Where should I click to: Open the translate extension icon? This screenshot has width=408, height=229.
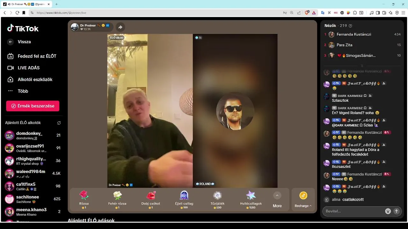tap(323, 13)
